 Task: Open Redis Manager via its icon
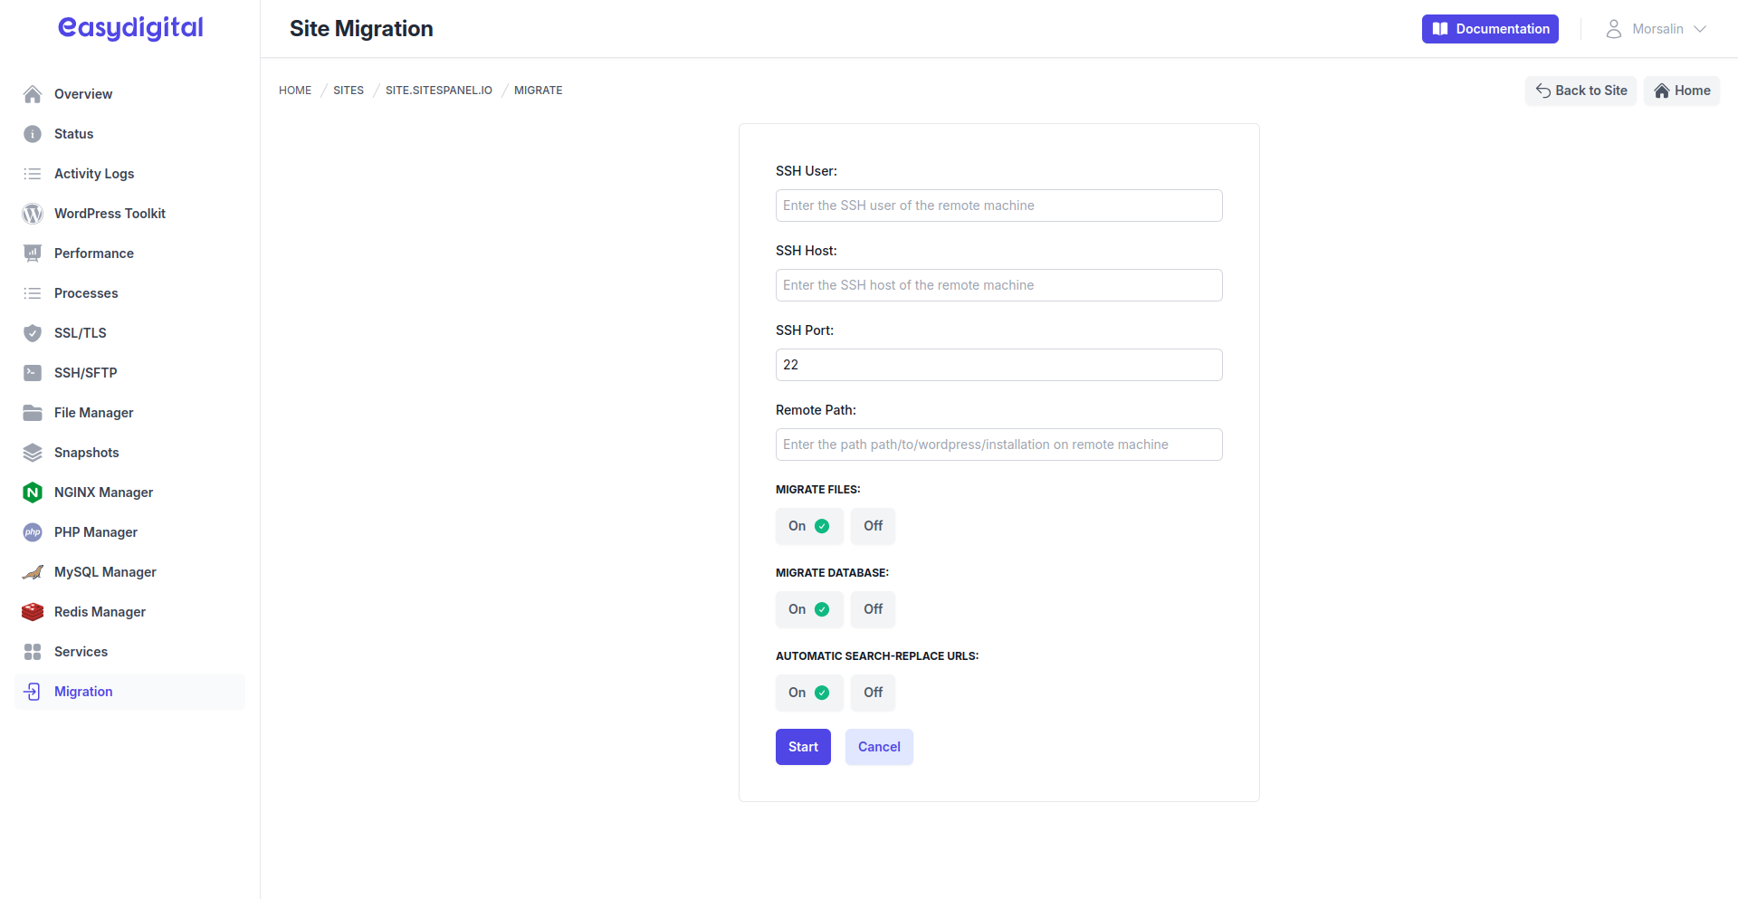click(32, 611)
